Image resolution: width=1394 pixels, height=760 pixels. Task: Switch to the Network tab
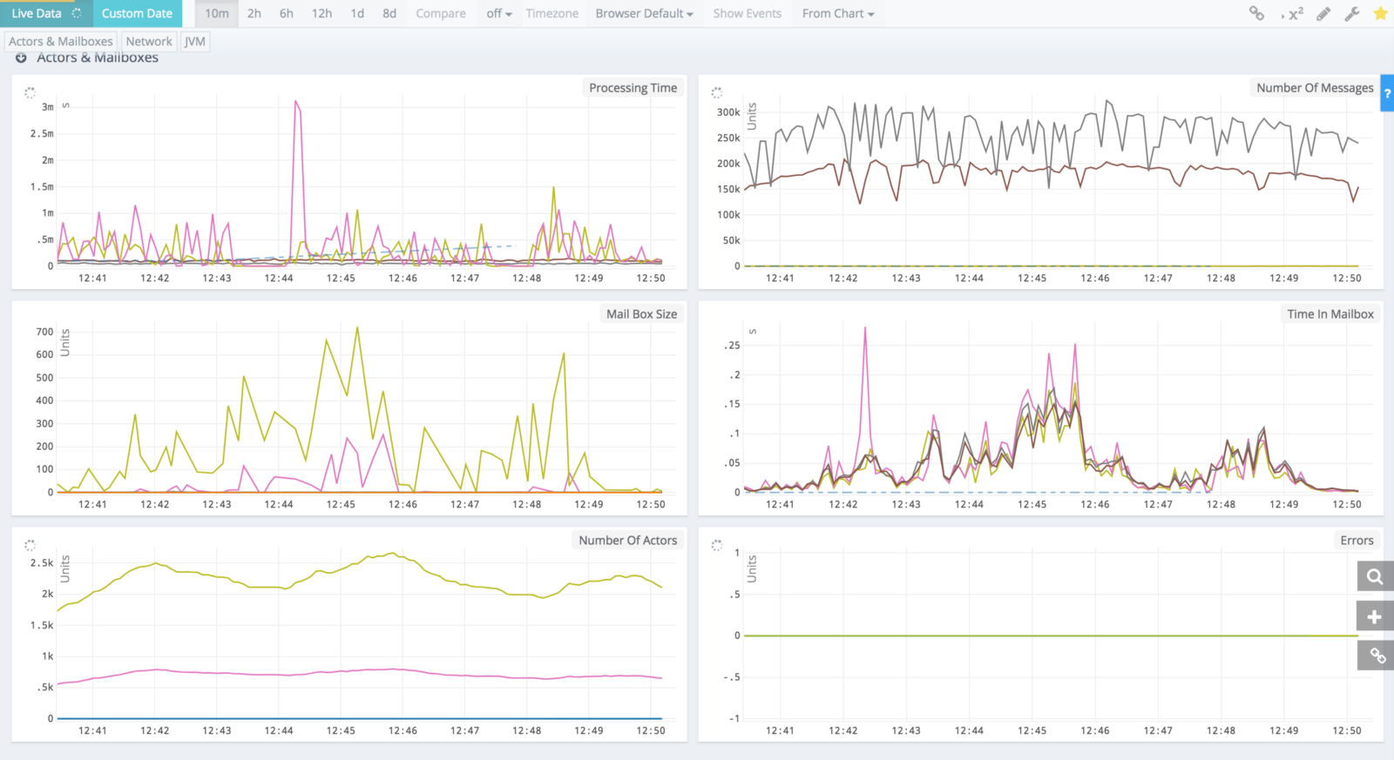(x=149, y=42)
